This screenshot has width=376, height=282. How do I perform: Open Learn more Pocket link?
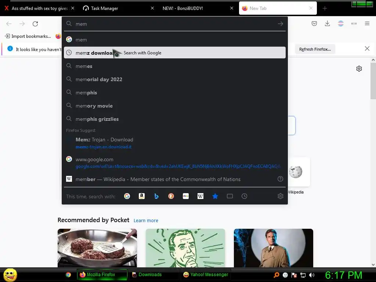pos(146,220)
